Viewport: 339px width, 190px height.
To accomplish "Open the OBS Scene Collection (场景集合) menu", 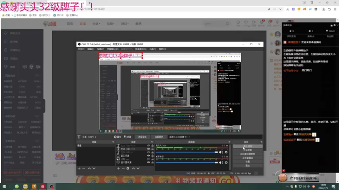I will tap(141, 49).
